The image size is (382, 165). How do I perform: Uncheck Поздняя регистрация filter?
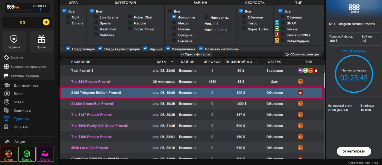(x=100, y=49)
